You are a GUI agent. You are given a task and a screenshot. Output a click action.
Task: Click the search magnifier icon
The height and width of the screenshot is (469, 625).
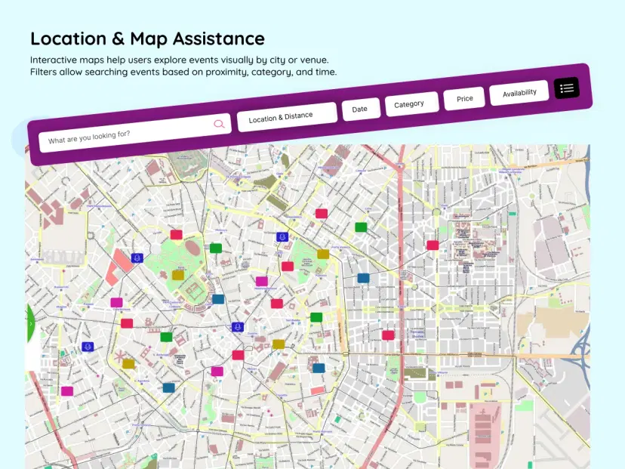(x=220, y=124)
